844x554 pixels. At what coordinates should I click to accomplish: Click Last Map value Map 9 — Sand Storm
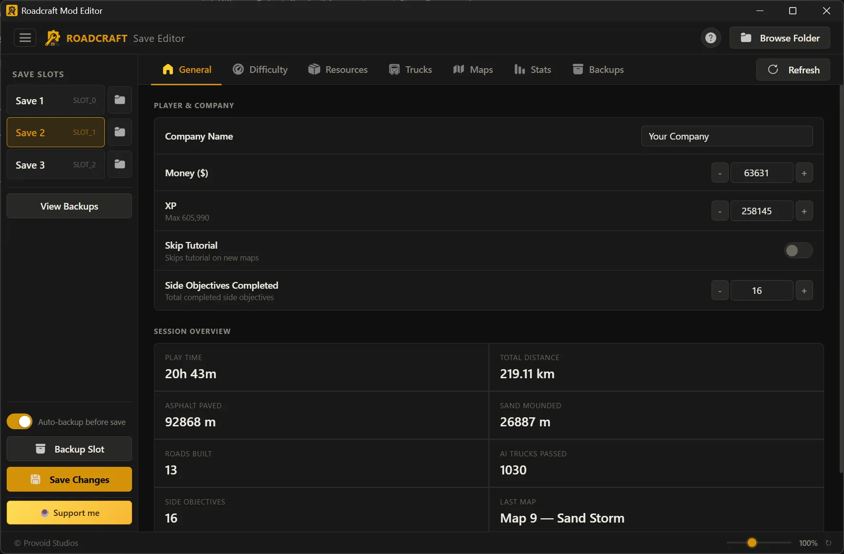pyautogui.click(x=562, y=518)
